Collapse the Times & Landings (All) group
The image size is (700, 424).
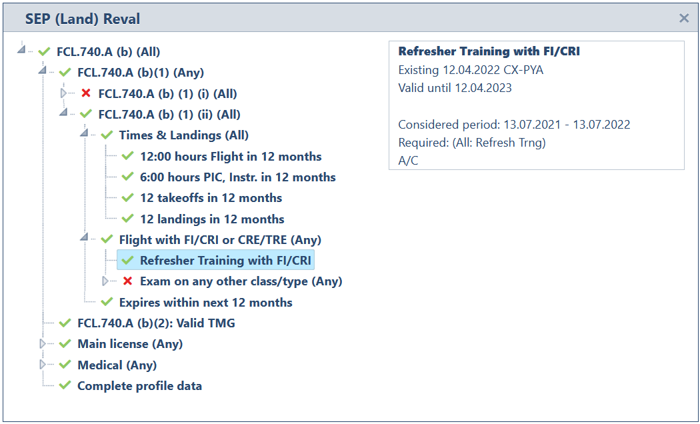coord(84,134)
